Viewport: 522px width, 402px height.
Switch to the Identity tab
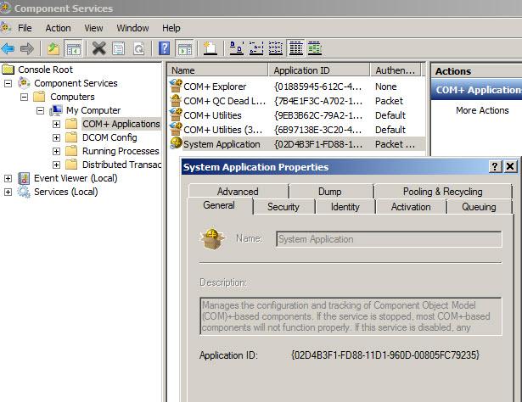point(345,207)
